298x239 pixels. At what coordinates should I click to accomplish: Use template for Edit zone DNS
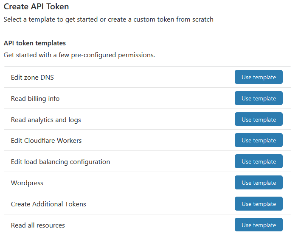click(259, 77)
